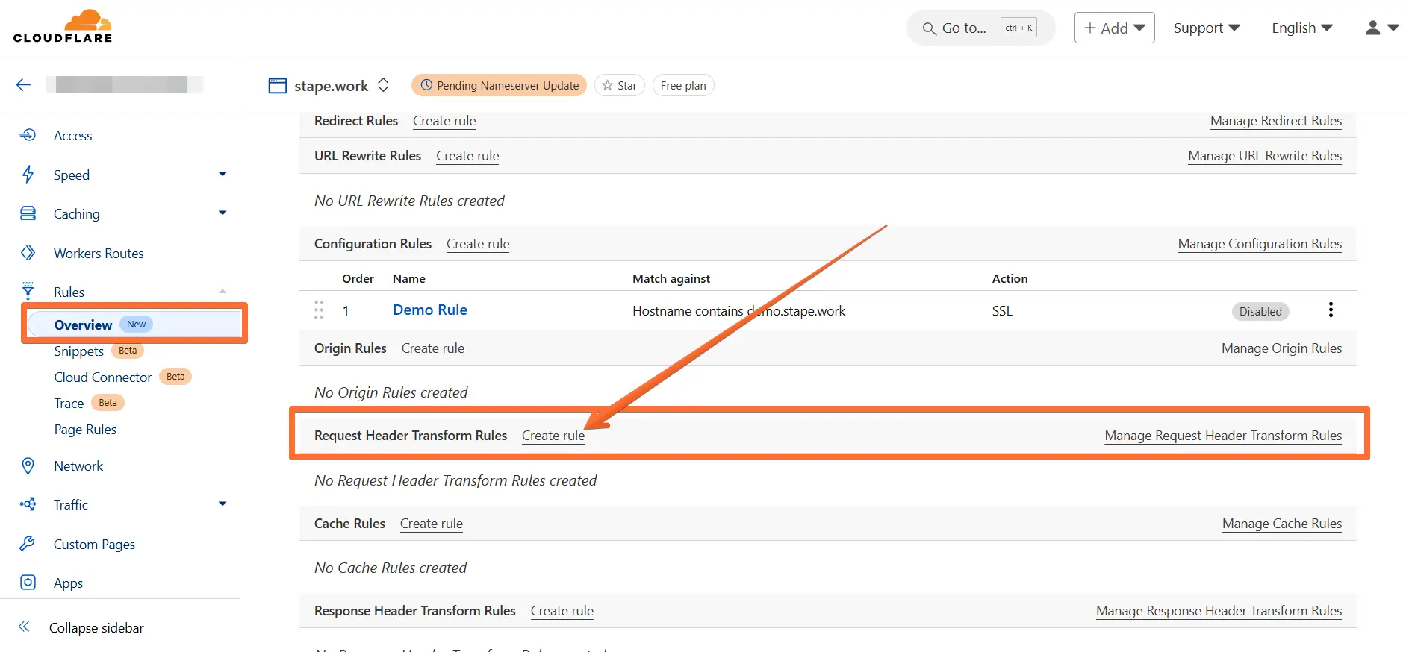Expand the Traffic submenu arrow
This screenshot has width=1409, height=652.
pos(223,504)
